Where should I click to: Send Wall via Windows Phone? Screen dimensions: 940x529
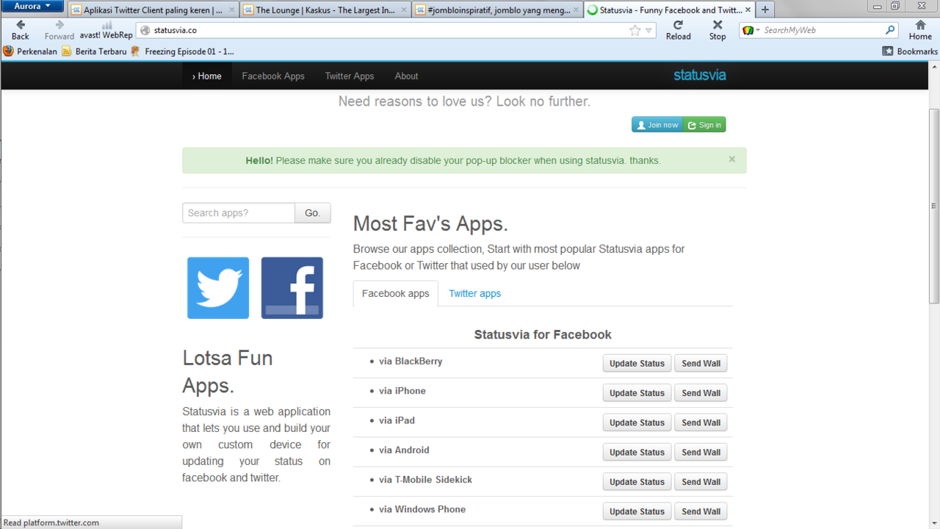click(x=701, y=511)
